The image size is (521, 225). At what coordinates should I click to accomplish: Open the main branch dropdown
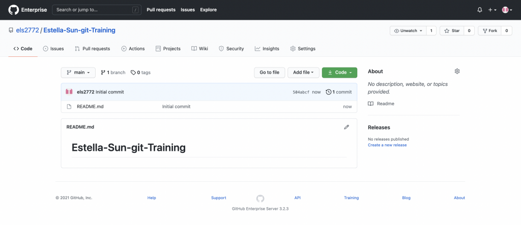tap(78, 72)
